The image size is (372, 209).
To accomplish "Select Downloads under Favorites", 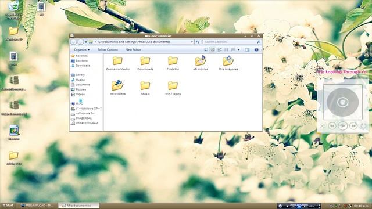I will point(81,66).
